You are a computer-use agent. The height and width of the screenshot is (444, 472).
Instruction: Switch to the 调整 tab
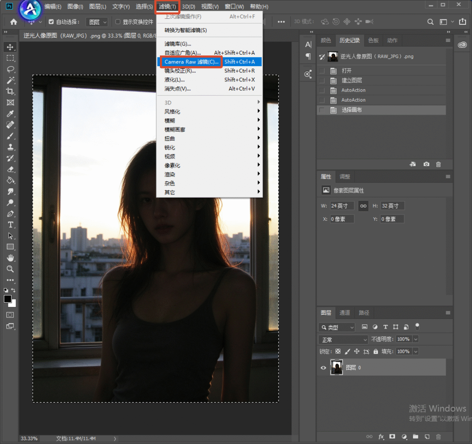345,177
